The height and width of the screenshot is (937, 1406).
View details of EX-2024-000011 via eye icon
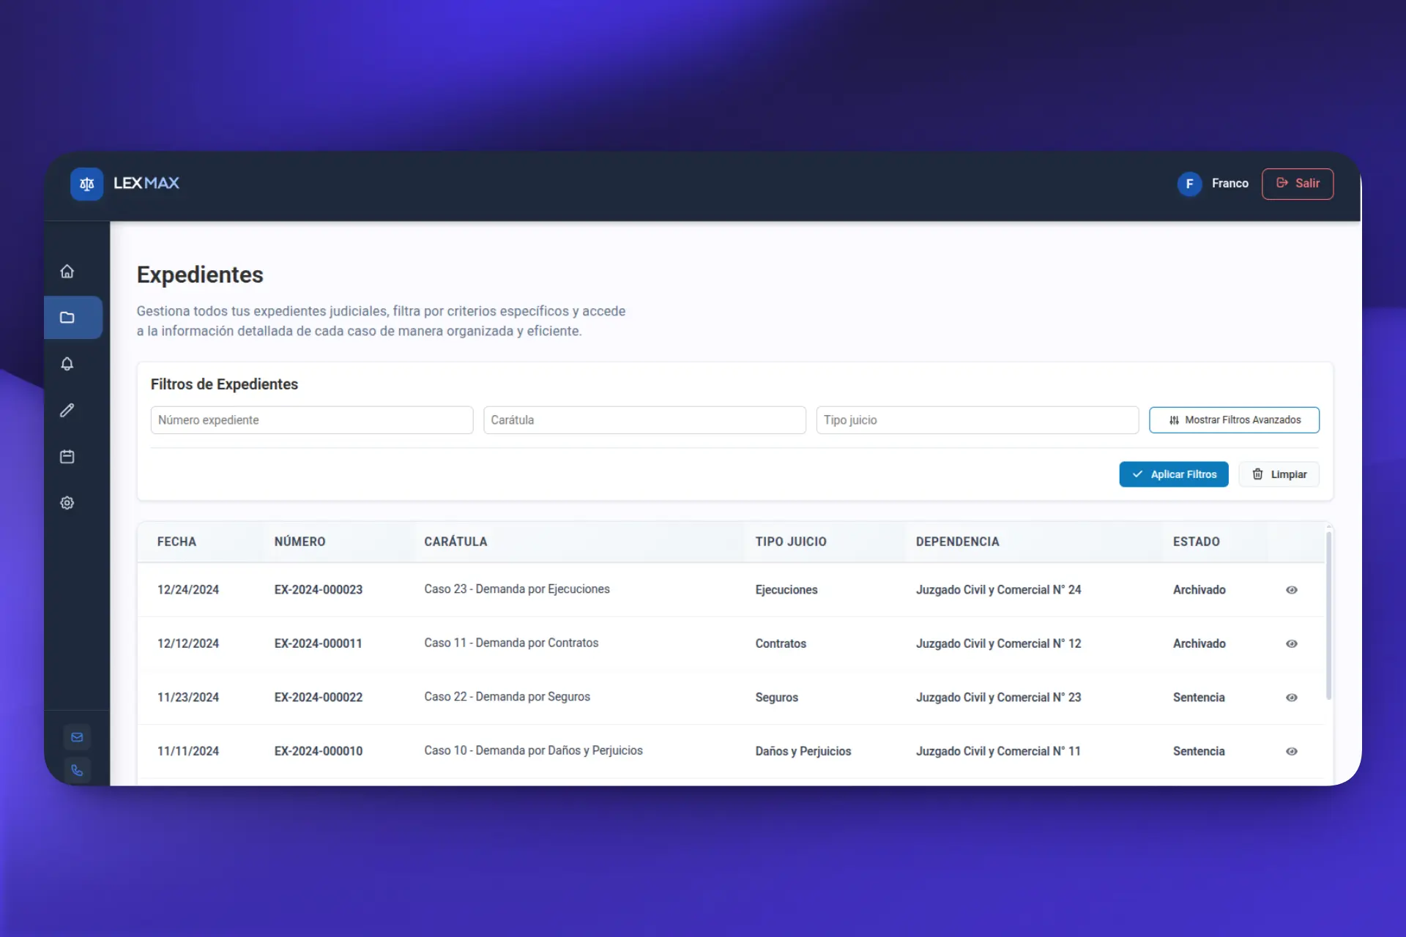[1292, 644]
